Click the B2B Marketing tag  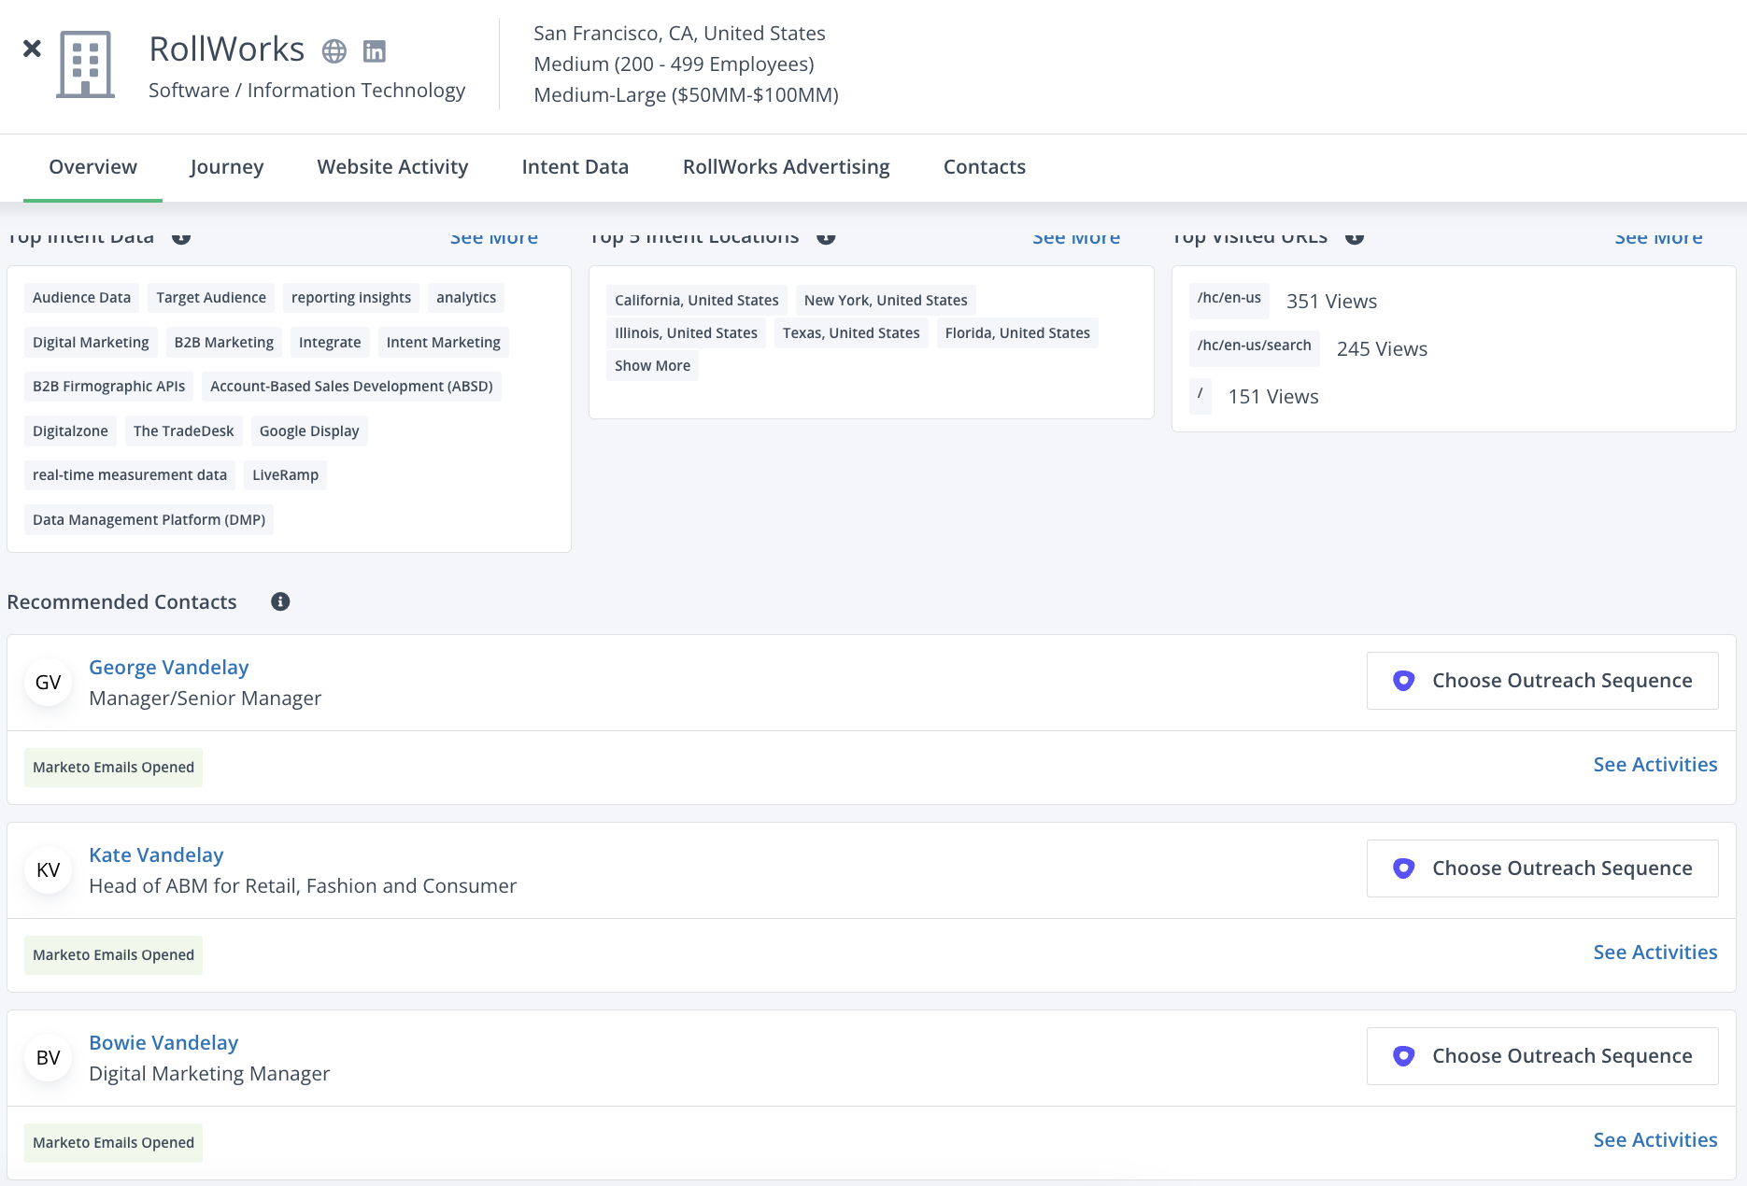coord(224,343)
